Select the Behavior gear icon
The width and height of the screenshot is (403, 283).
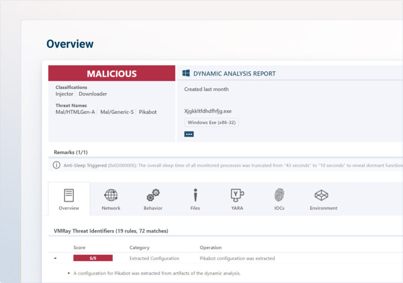coord(153,195)
